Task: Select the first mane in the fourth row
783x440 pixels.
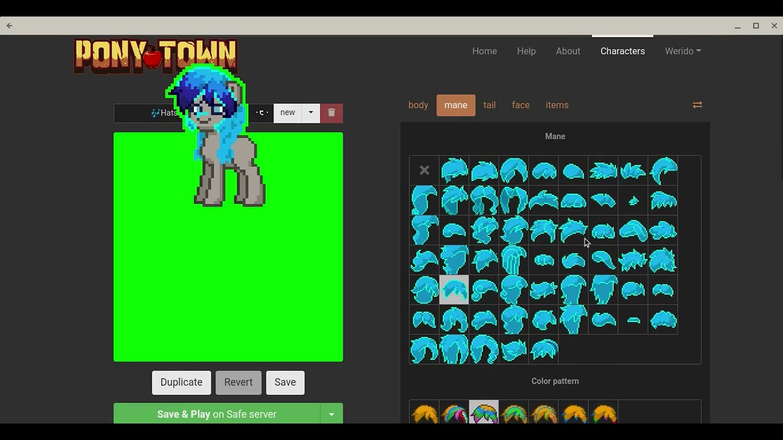Action: tap(425, 260)
